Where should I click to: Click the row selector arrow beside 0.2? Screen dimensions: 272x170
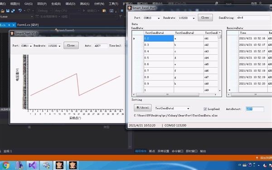[134, 39]
